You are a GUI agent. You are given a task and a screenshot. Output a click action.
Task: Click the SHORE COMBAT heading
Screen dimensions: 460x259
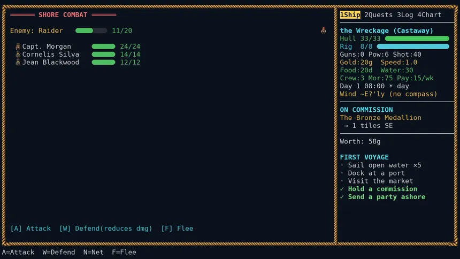coord(63,14)
